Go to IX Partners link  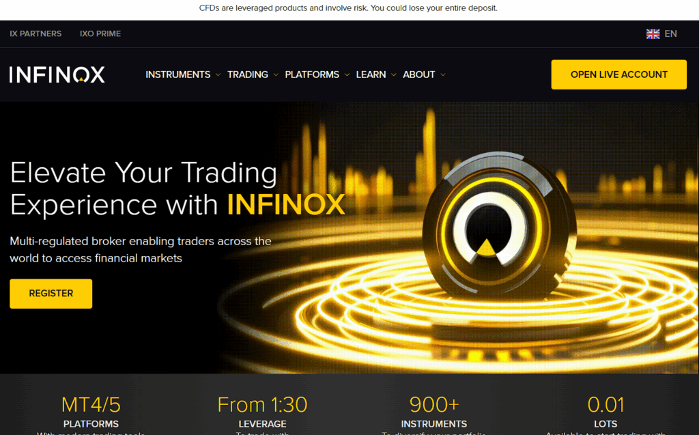(35, 34)
